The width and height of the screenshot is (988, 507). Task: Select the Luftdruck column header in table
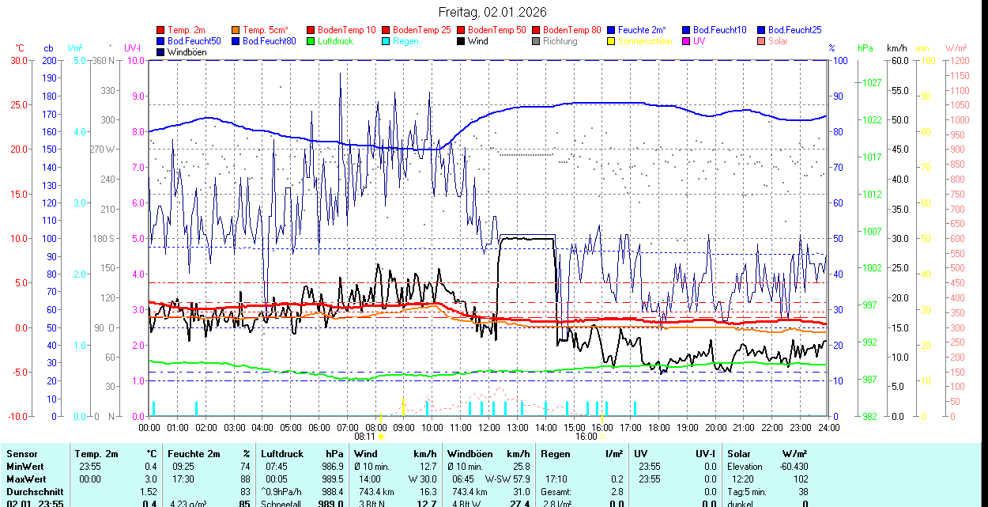(x=282, y=454)
